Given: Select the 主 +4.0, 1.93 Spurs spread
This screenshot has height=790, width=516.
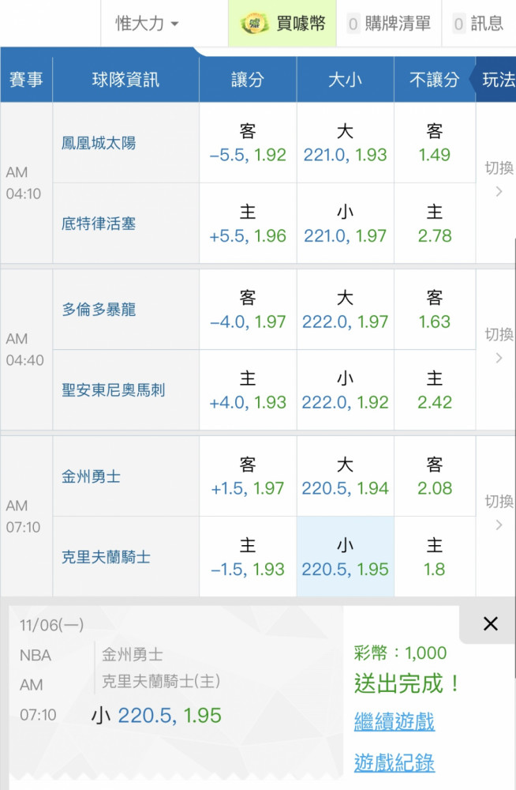Looking at the screenshot, I should pos(248,390).
